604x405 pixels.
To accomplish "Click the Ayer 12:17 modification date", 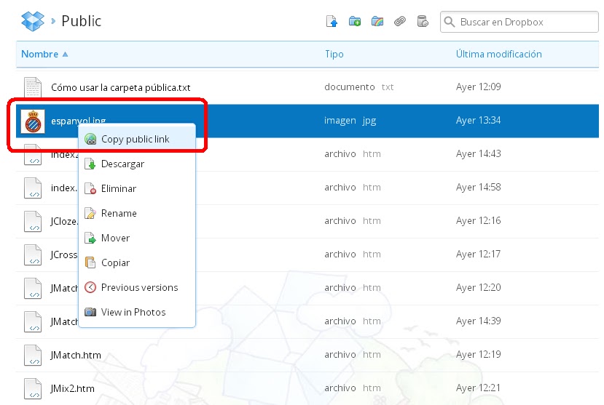I will [x=479, y=254].
